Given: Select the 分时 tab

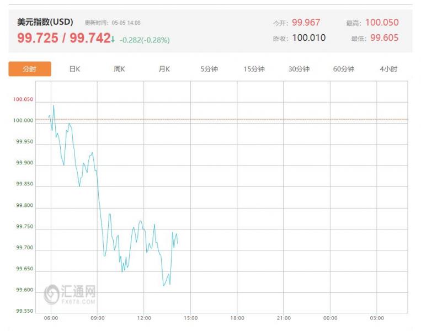Looking at the screenshot, I should pos(30,69).
